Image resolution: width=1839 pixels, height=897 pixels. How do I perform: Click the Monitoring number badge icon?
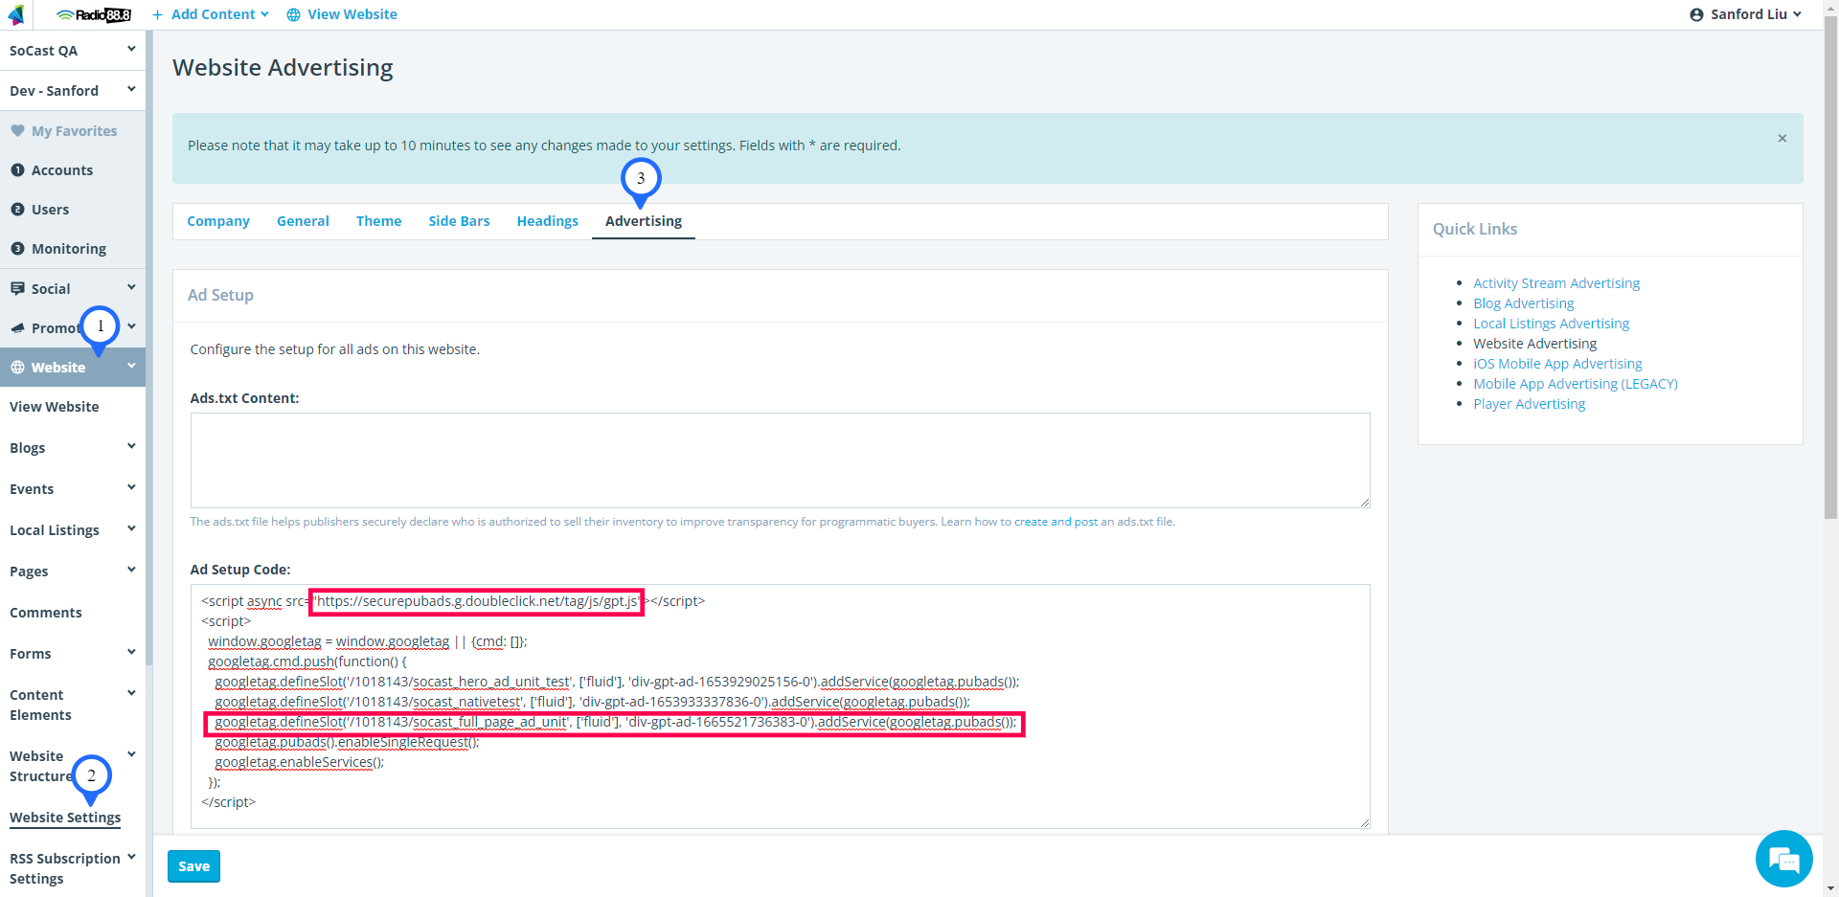click(17, 248)
